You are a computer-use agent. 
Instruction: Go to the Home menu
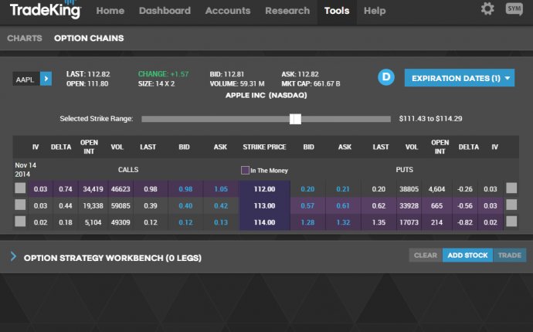[x=110, y=11]
